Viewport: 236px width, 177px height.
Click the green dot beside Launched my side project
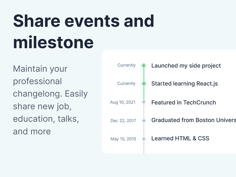click(x=144, y=65)
